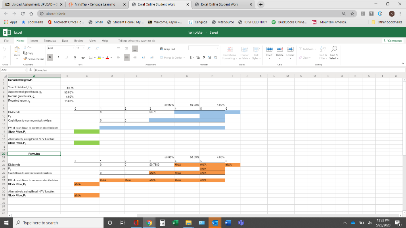The height and width of the screenshot is (228, 406).
Task: Align text left in the cell
Action: (118, 57)
